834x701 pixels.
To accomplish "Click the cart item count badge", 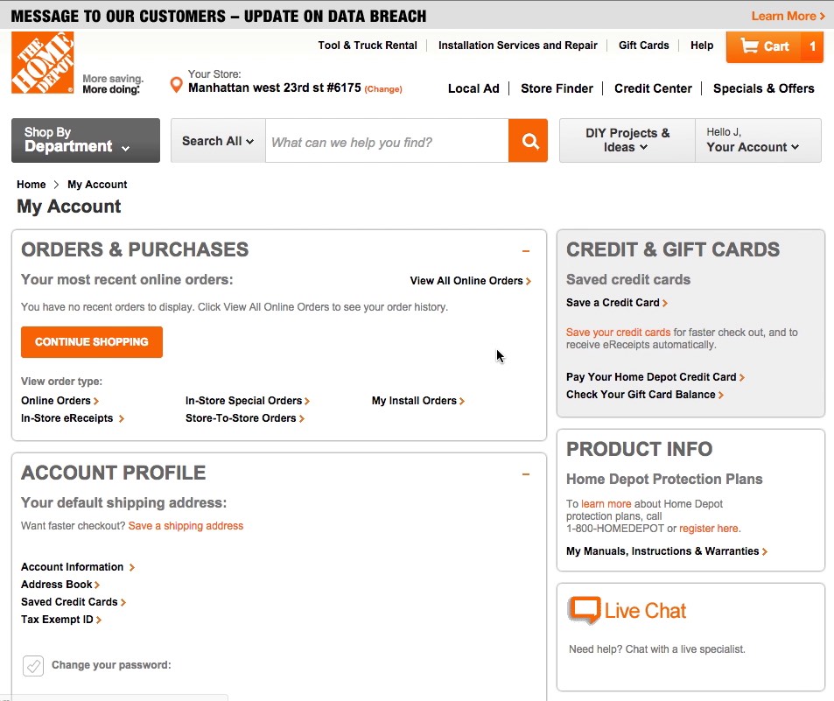I will point(812,46).
